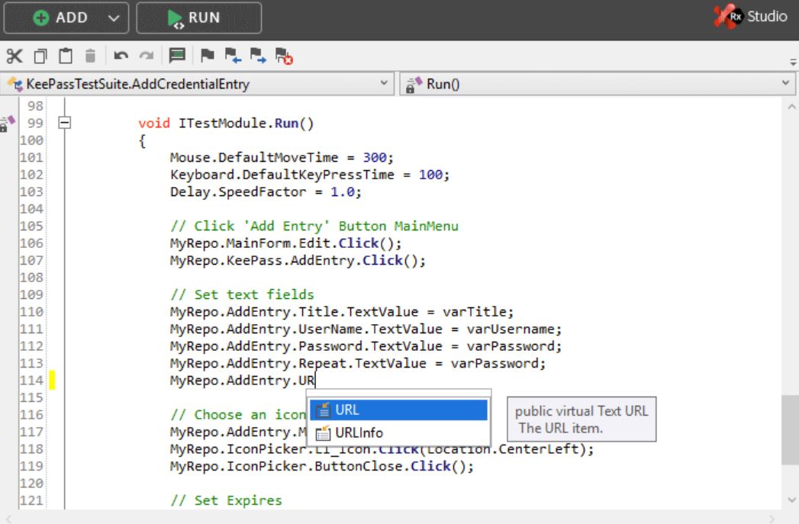
Task: Open the KeePassTestSuite.AddCredentialEntry class dropdown
Action: (384, 83)
